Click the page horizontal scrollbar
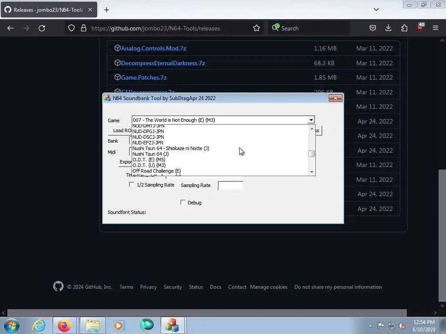 click(x=207, y=313)
